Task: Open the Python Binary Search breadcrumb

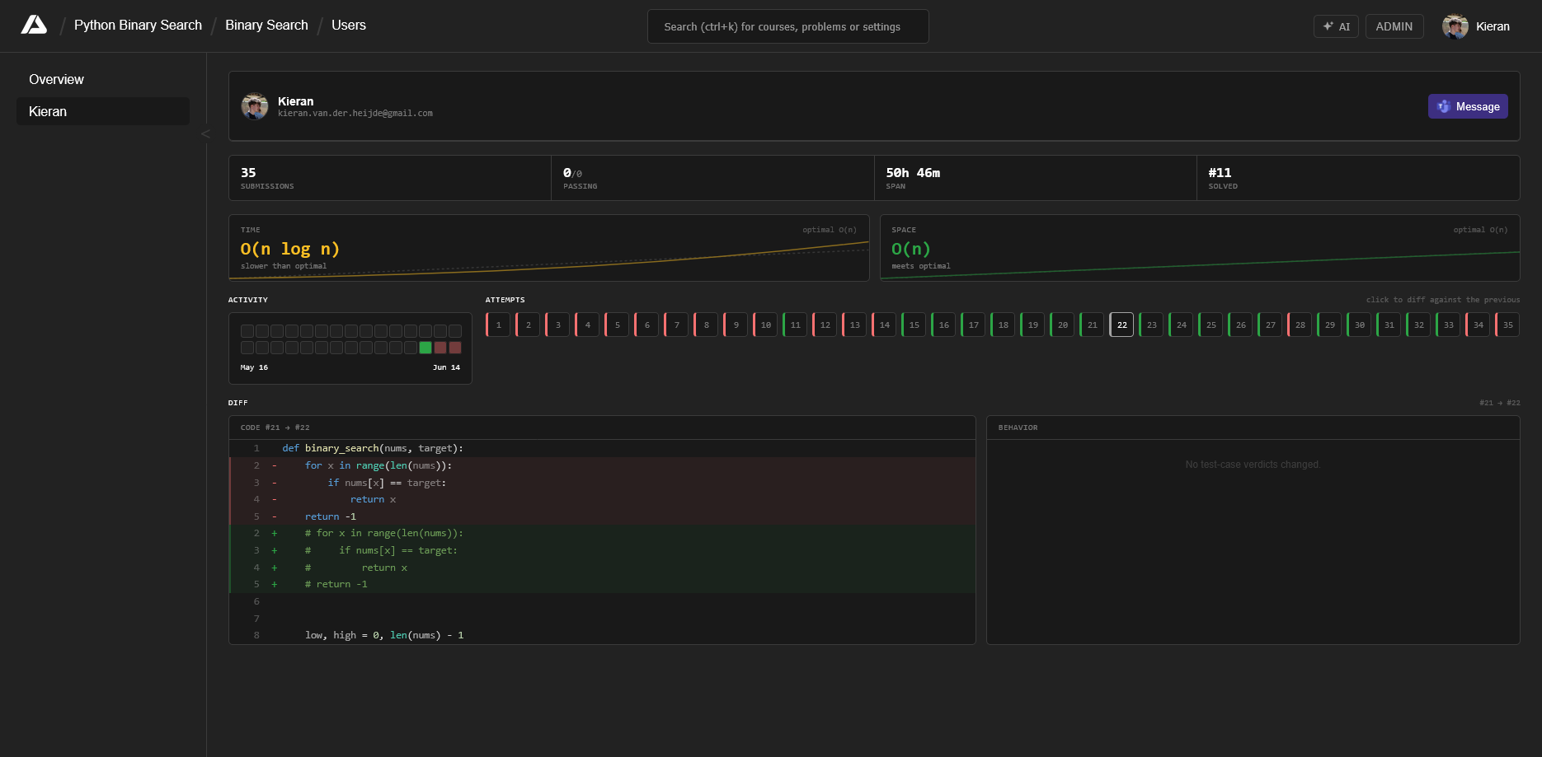Action: 138,25
